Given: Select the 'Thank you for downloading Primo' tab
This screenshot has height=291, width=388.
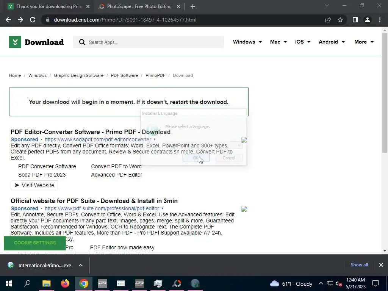Looking at the screenshot, I should [49, 6].
